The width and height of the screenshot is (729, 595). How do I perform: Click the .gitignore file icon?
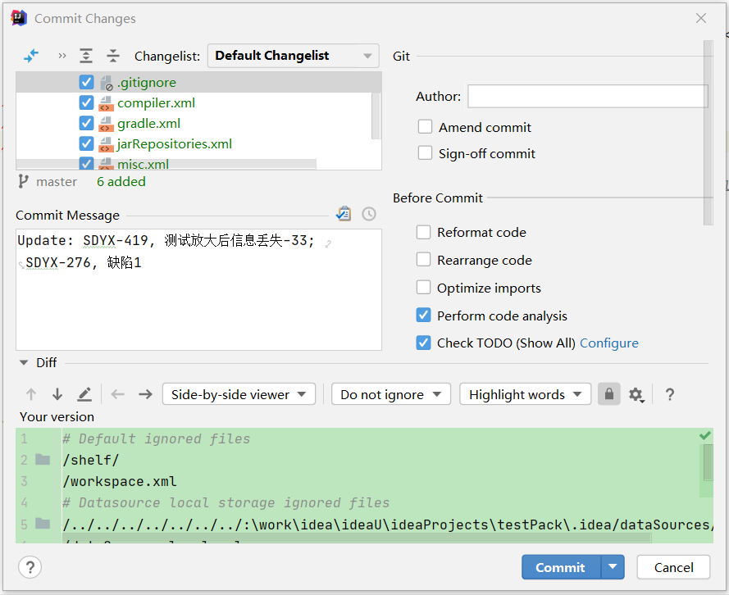point(107,83)
